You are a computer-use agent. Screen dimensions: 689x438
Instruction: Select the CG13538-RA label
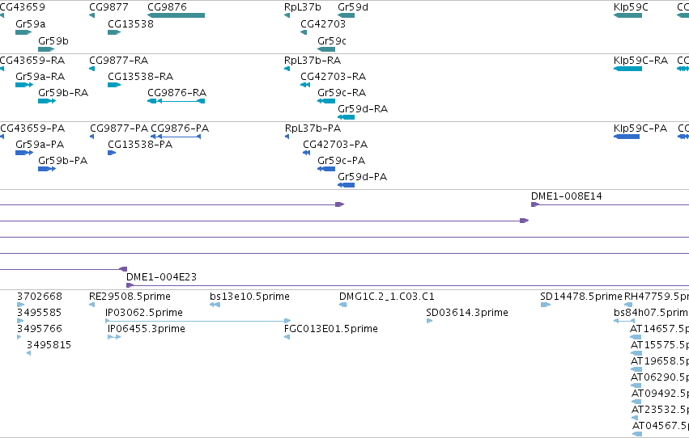pyautogui.click(x=141, y=76)
